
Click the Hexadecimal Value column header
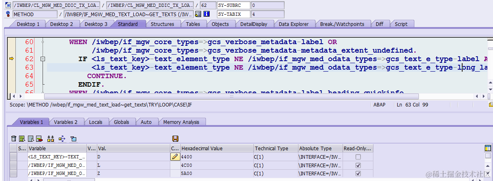click(x=217, y=148)
